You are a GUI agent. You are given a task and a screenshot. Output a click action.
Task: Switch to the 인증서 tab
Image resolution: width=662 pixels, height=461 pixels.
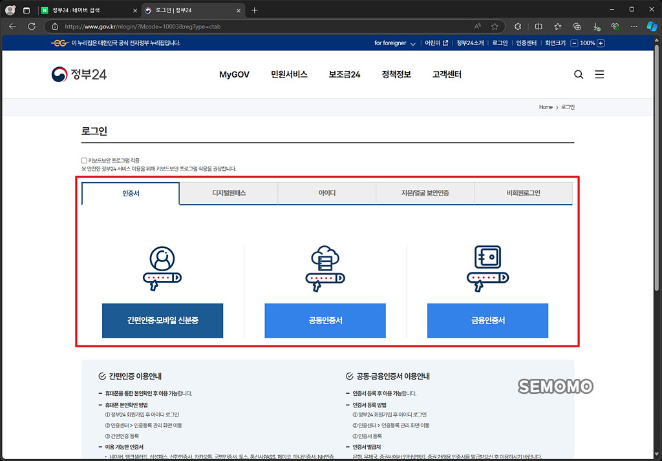pos(131,193)
